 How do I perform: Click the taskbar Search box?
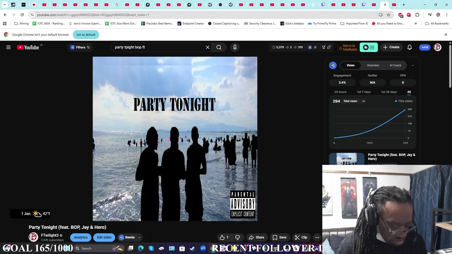click(99, 248)
